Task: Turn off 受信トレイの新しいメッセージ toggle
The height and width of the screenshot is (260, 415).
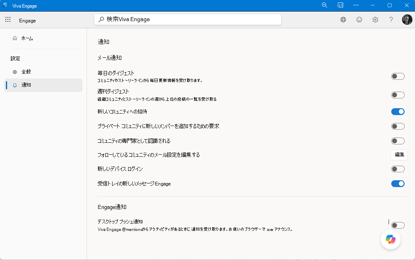Action: pos(398,183)
